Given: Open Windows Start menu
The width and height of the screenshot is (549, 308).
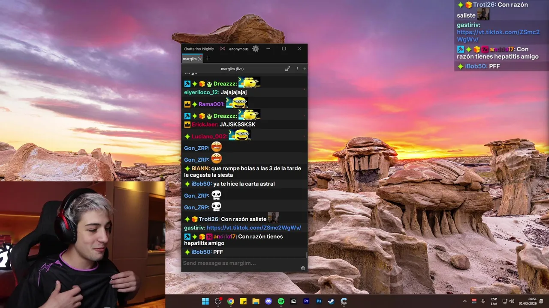Looking at the screenshot, I should coord(205,301).
